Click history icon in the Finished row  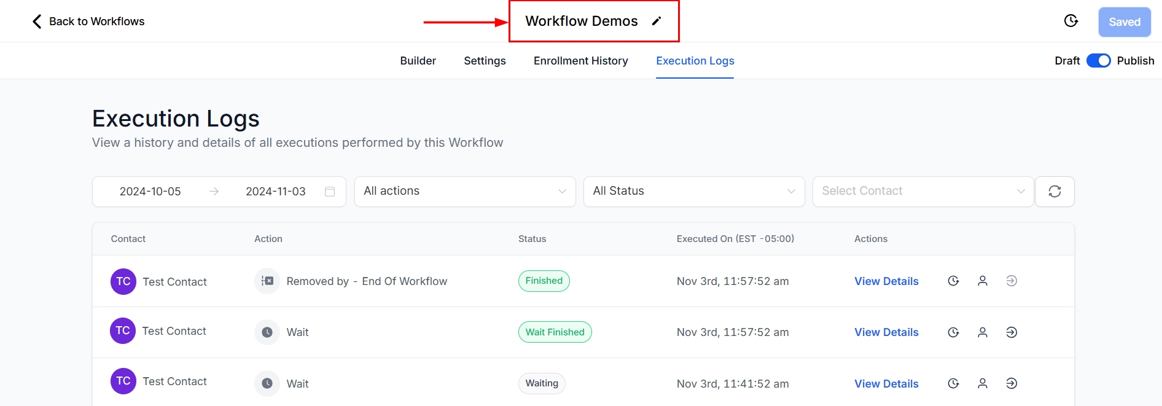(953, 281)
